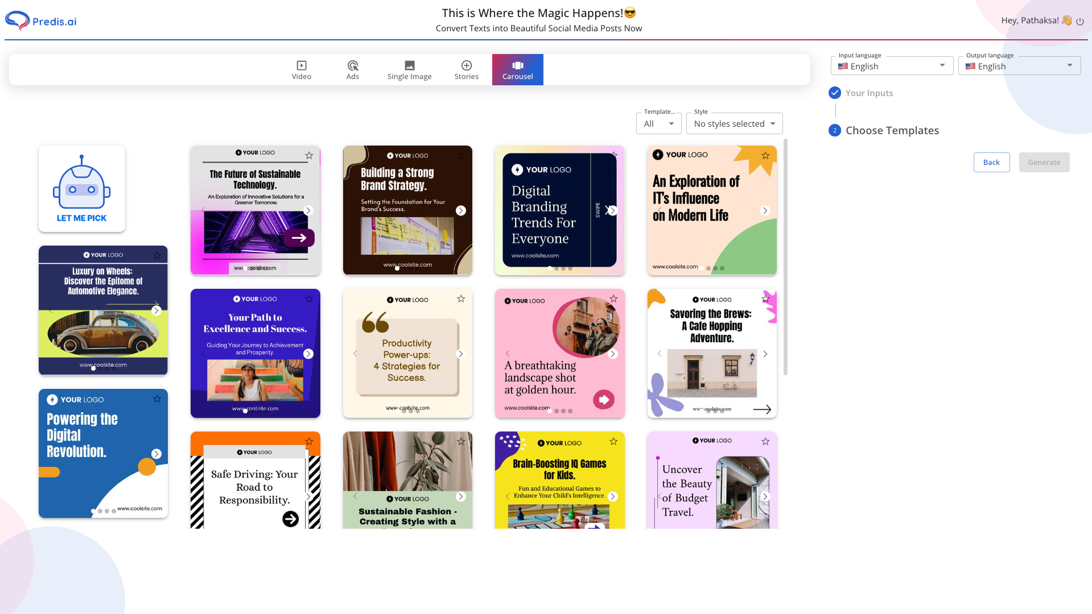Screen dimensions: 1092x614
Task: Toggle favorite star on Brain-Boosting IQ Games
Action: click(x=613, y=442)
